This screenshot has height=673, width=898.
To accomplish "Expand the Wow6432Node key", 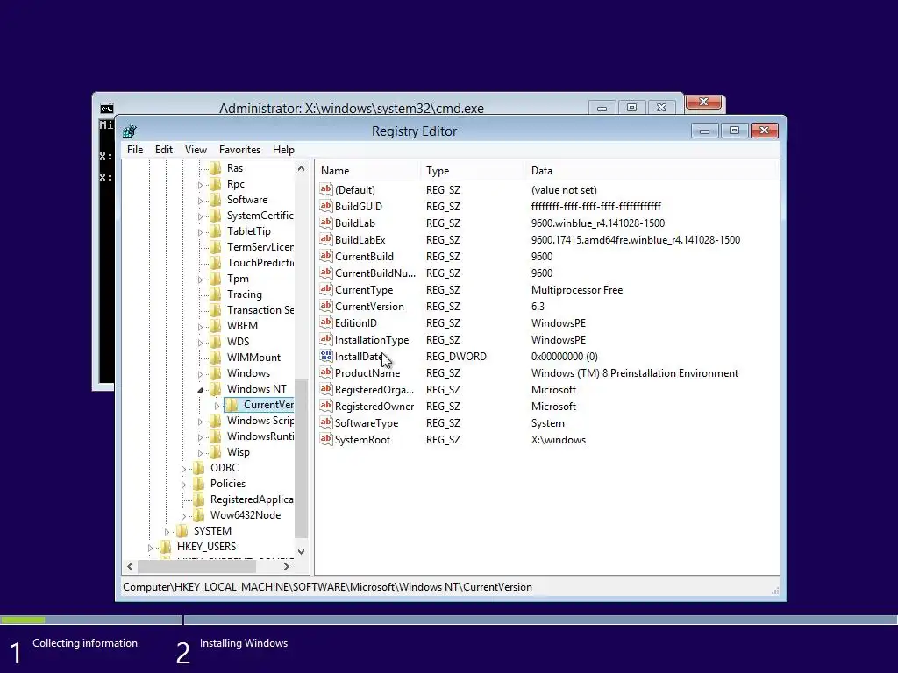I will point(183,516).
